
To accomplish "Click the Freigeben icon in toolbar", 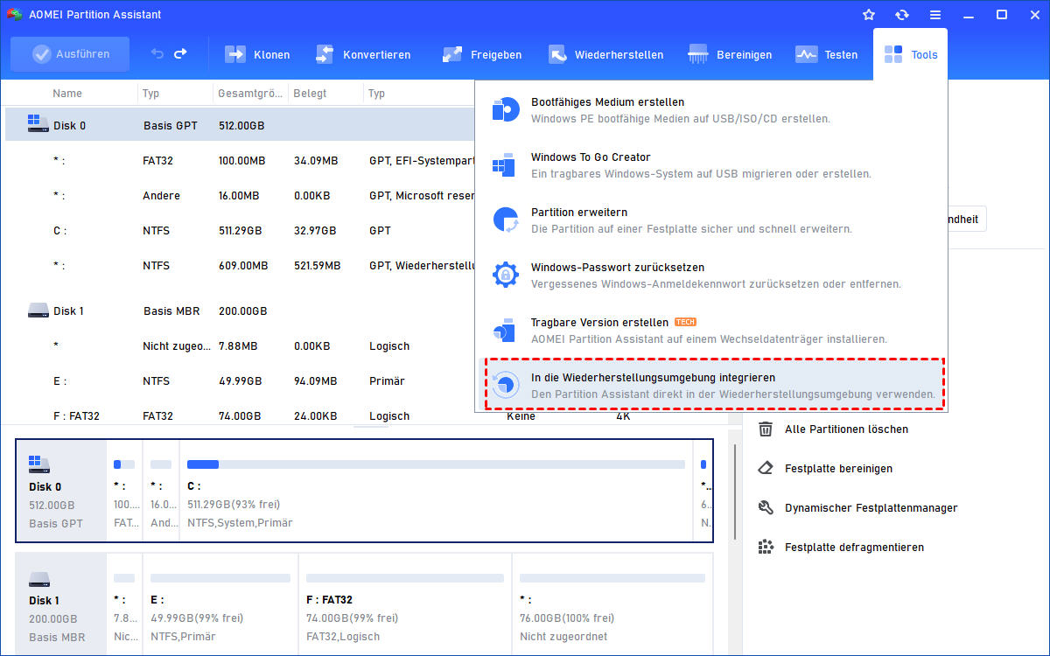I will (x=452, y=54).
